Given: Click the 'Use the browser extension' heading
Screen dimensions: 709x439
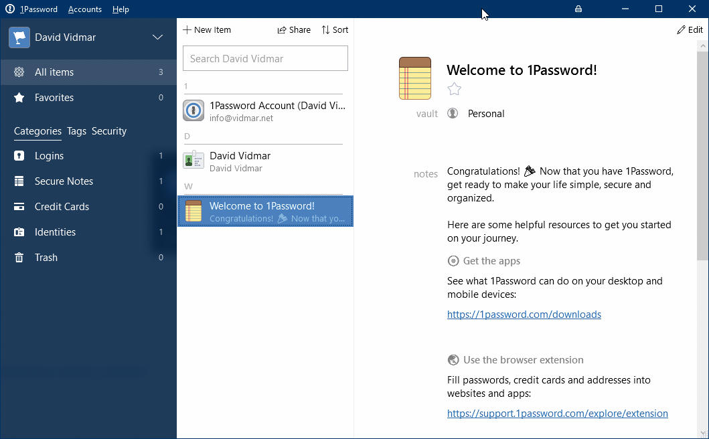Looking at the screenshot, I should pos(523,360).
